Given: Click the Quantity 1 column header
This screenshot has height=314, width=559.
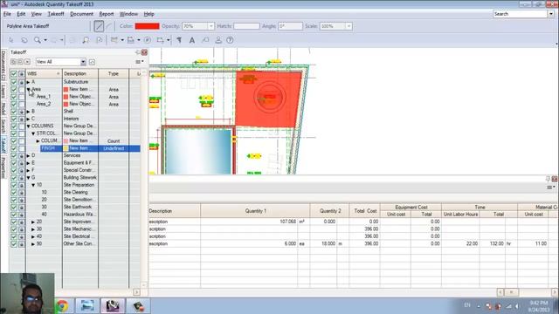Looking at the screenshot, I should click(x=255, y=211).
